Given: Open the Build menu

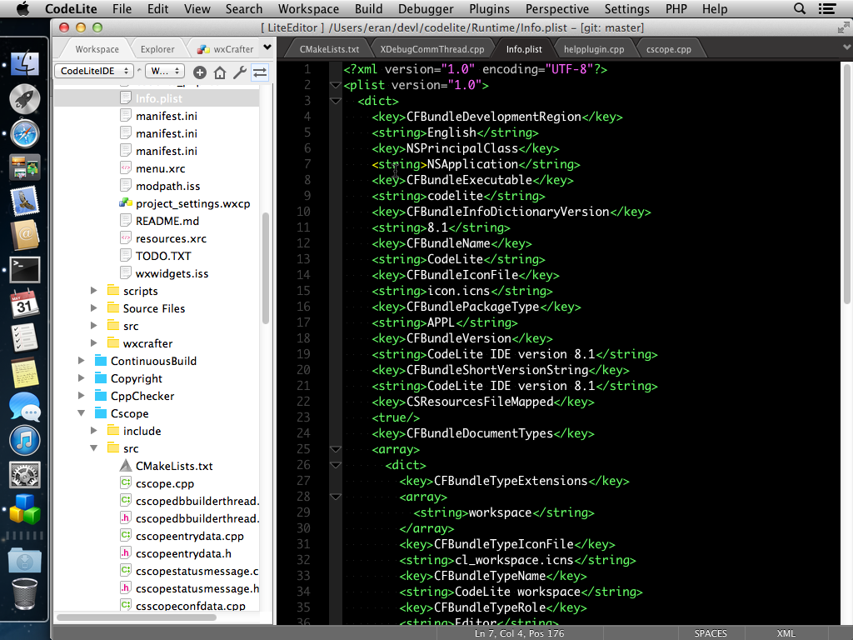Looking at the screenshot, I should (x=369, y=8).
